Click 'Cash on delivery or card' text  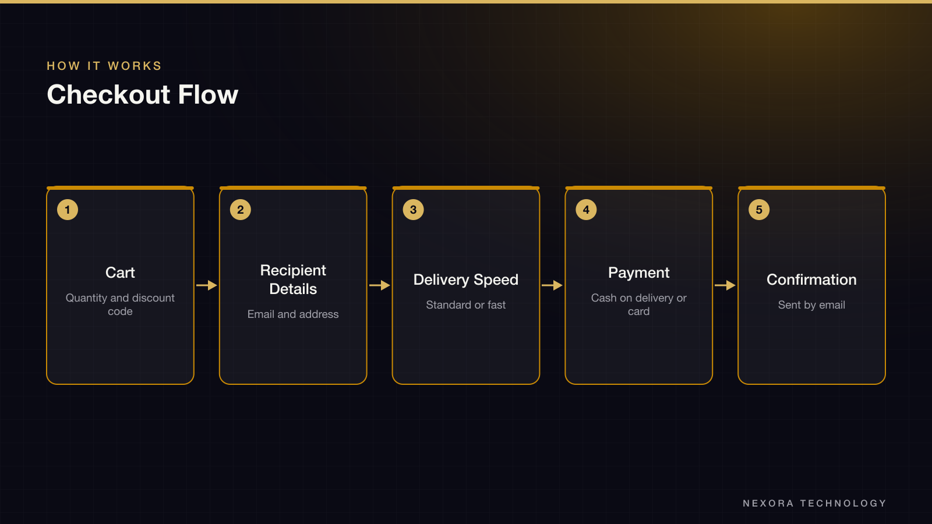[x=639, y=305]
